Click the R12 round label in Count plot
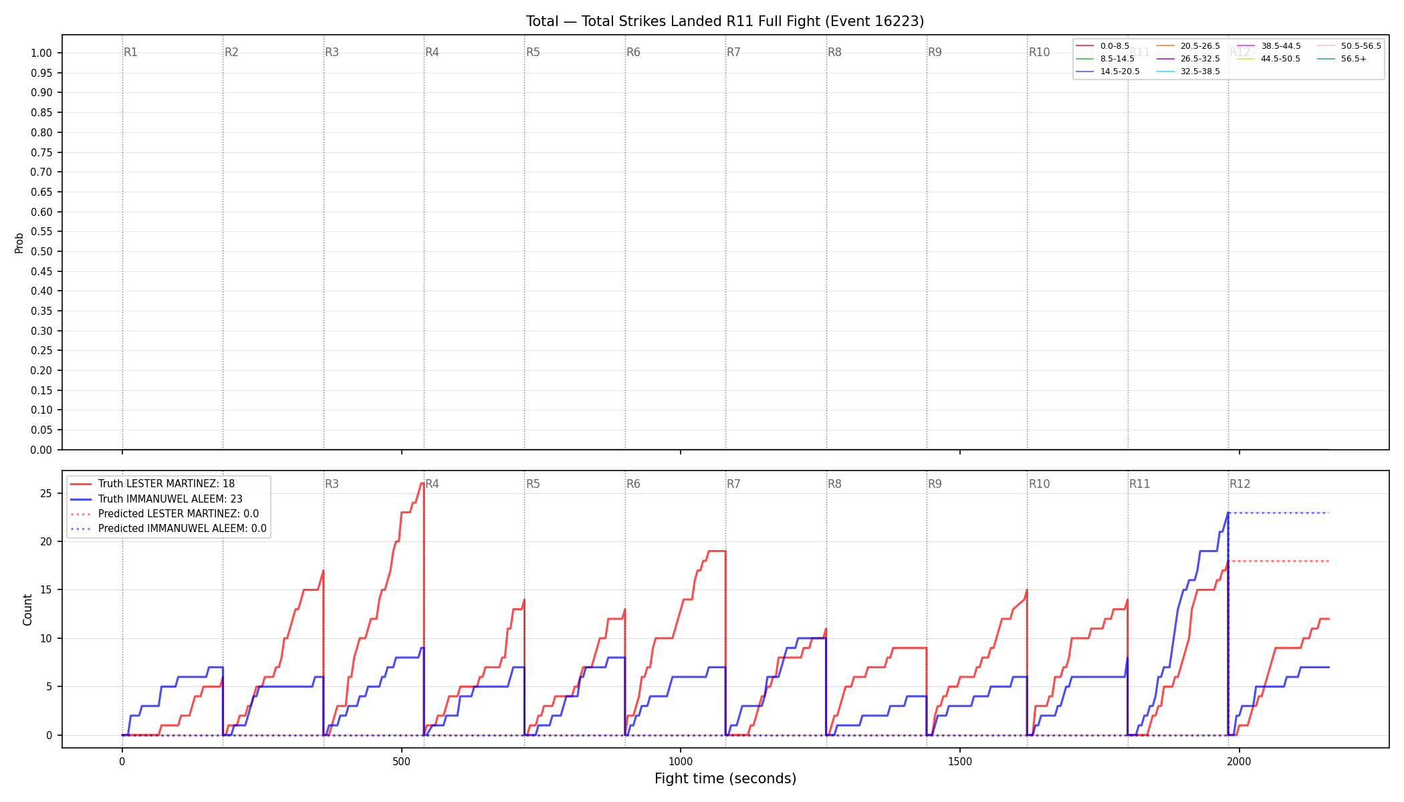Image resolution: width=1404 pixels, height=802 pixels. click(1240, 484)
